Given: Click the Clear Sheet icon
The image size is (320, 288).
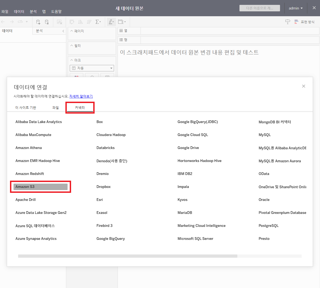Looking at the screenshot, I should 59,22.
